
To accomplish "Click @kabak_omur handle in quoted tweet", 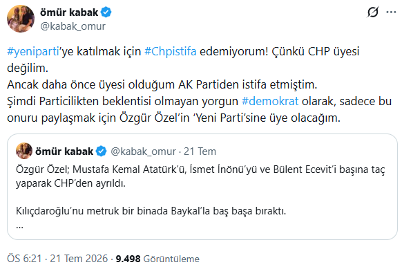I will (x=143, y=151).
